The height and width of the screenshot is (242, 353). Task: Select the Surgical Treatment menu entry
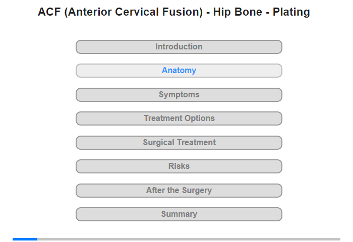179,143
